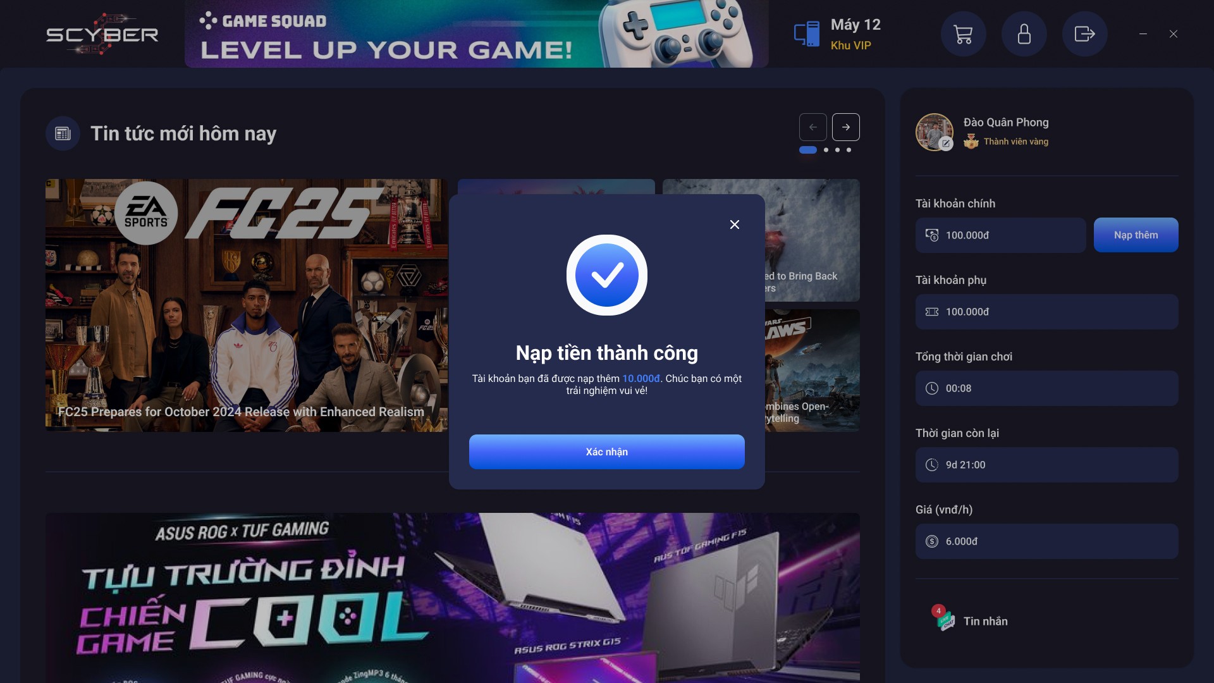Open the ASUS ROG TUF Gaming banner

click(x=452, y=598)
